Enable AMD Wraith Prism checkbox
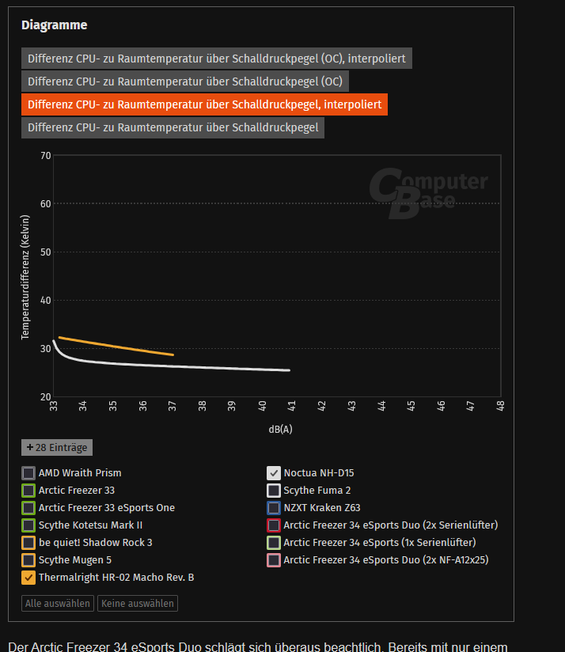Image resolution: width=565 pixels, height=652 pixels. [x=28, y=473]
